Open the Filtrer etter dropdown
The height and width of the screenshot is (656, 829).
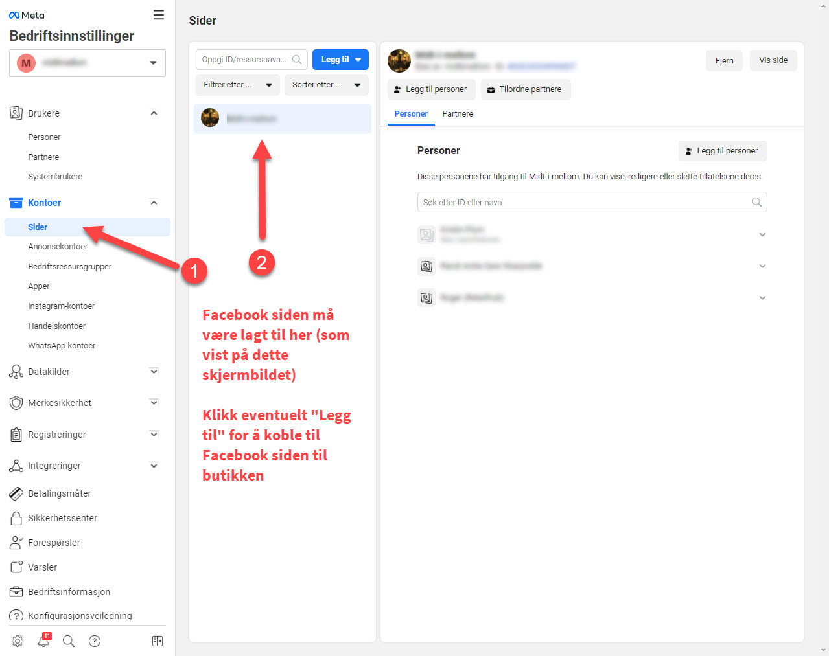(x=238, y=85)
